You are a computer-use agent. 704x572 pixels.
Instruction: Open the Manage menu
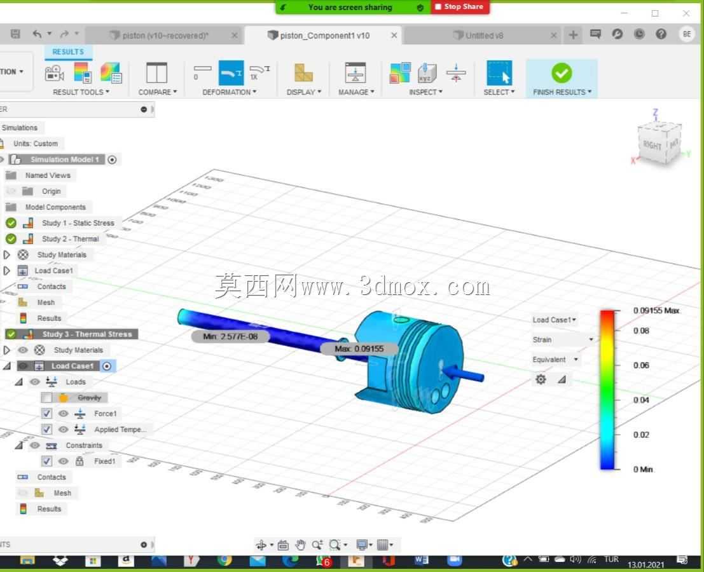tap(356, 92)
